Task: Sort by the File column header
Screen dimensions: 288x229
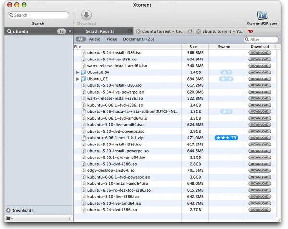Action: pos(128,47)
